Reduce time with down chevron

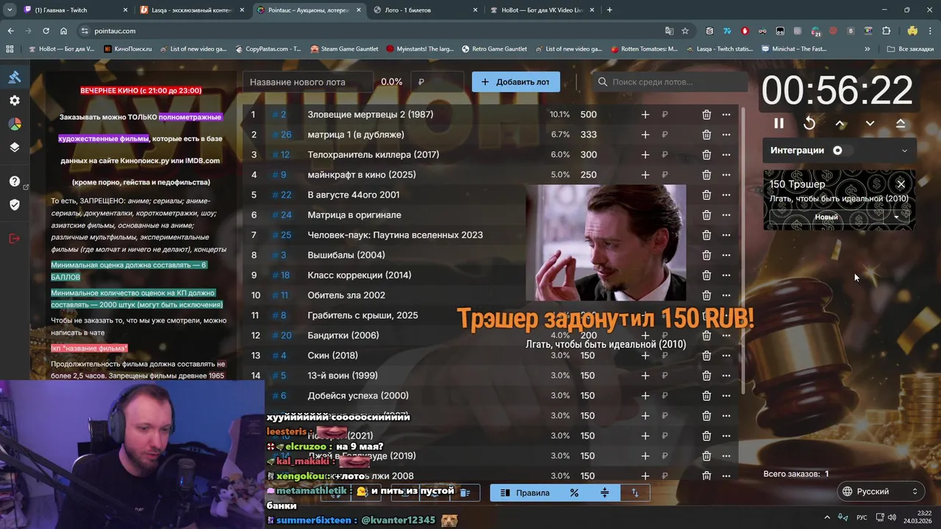click(x=870, y=123)
